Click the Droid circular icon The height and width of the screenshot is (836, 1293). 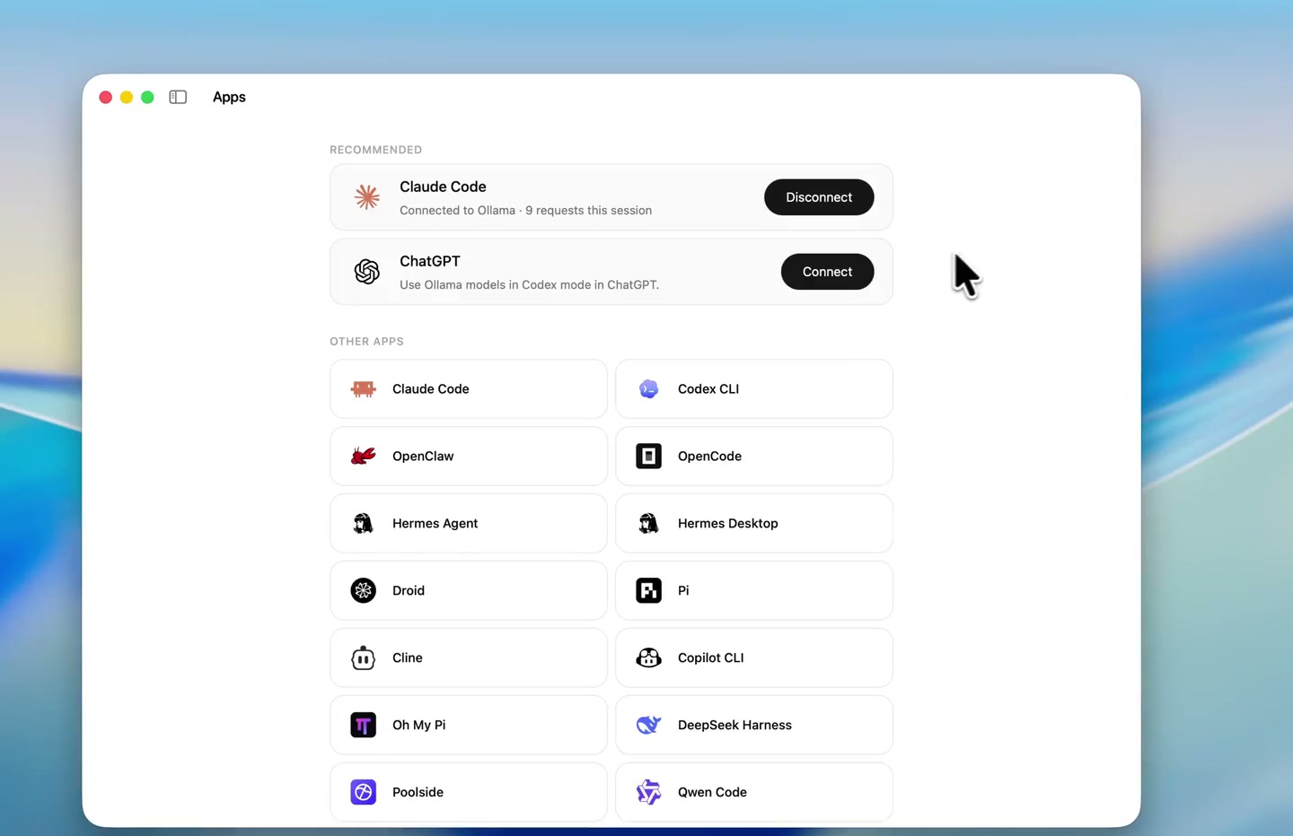coord(363,591)
